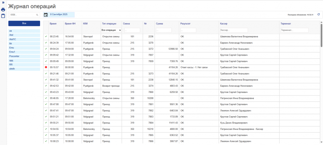
Task: Refresh the operations log
Action: pos(318,15)
